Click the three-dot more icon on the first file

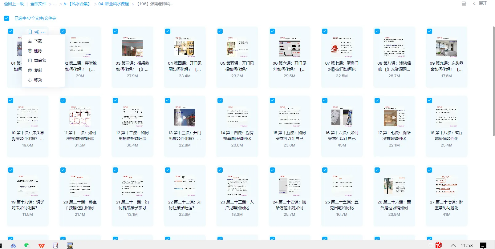tap(43, 32)
